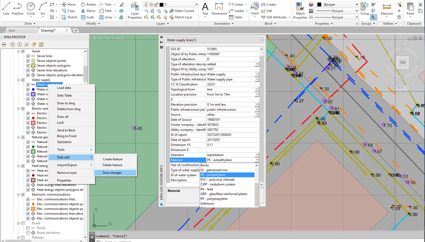Uncheck the Sewer lines layer checkbox
425x242 pixels.
coord(28,56)
